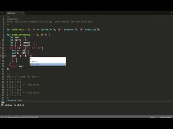The width and height of the screenshot is (173, 129).
Task: Select 'c' autocomplete suggestion
Action: tap(48, 59)
